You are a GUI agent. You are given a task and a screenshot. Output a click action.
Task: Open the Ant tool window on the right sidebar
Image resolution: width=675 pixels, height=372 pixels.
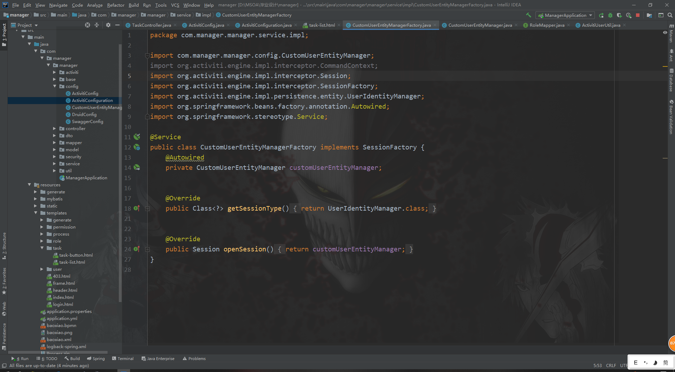coord(671,56)
